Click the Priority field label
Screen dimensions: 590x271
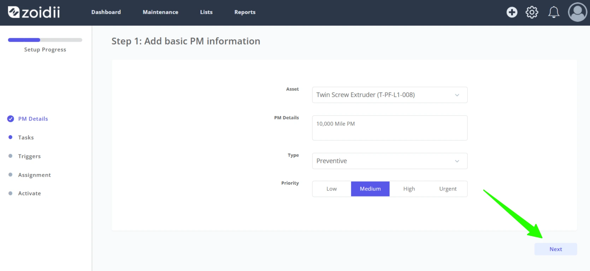pos(290,183)
